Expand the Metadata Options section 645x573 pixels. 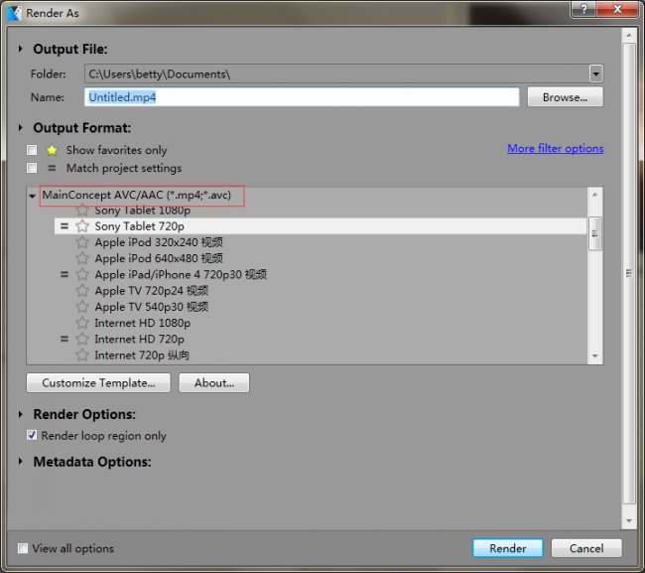click(x=21, y=462)
